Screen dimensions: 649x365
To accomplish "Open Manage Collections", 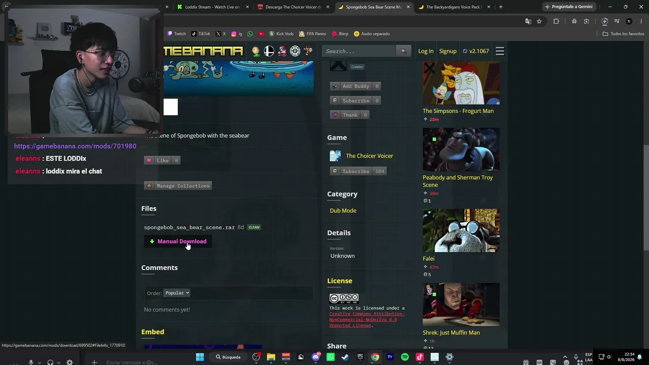I will (178, 186).
